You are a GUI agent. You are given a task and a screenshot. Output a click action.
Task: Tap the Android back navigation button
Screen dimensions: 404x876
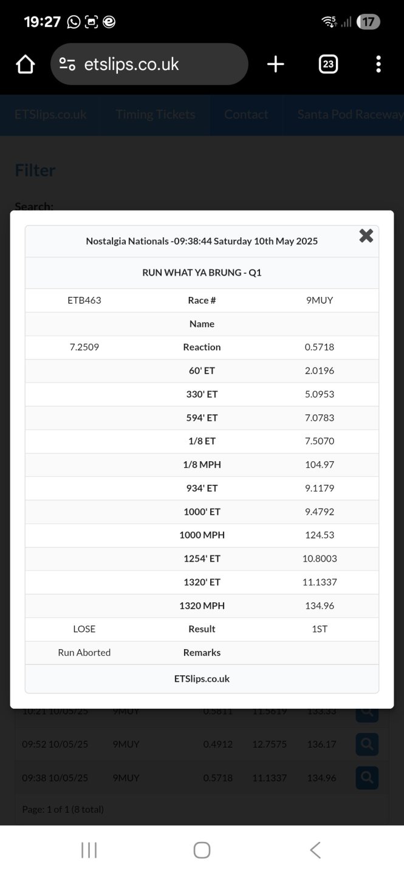pos(315,850)
